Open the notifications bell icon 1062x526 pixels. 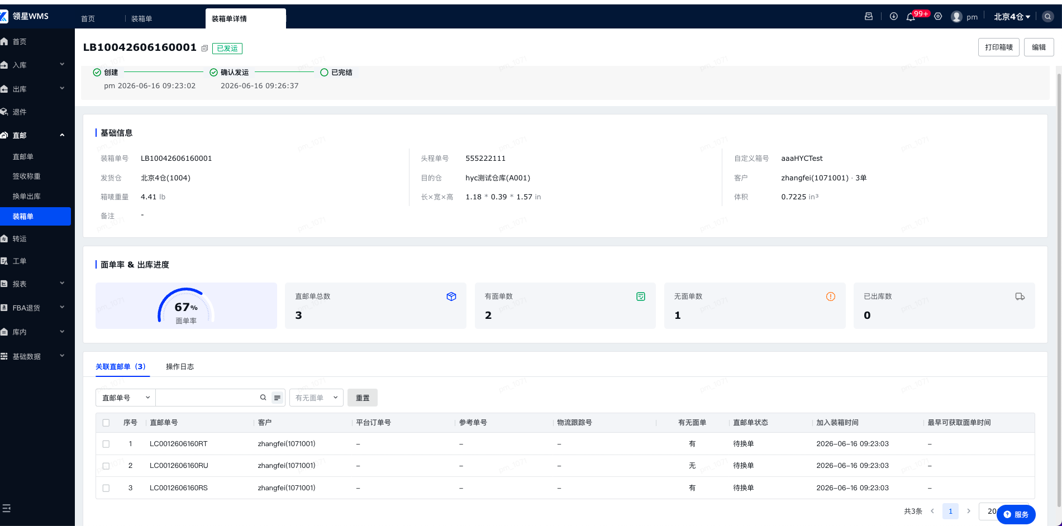pos(911,17)
